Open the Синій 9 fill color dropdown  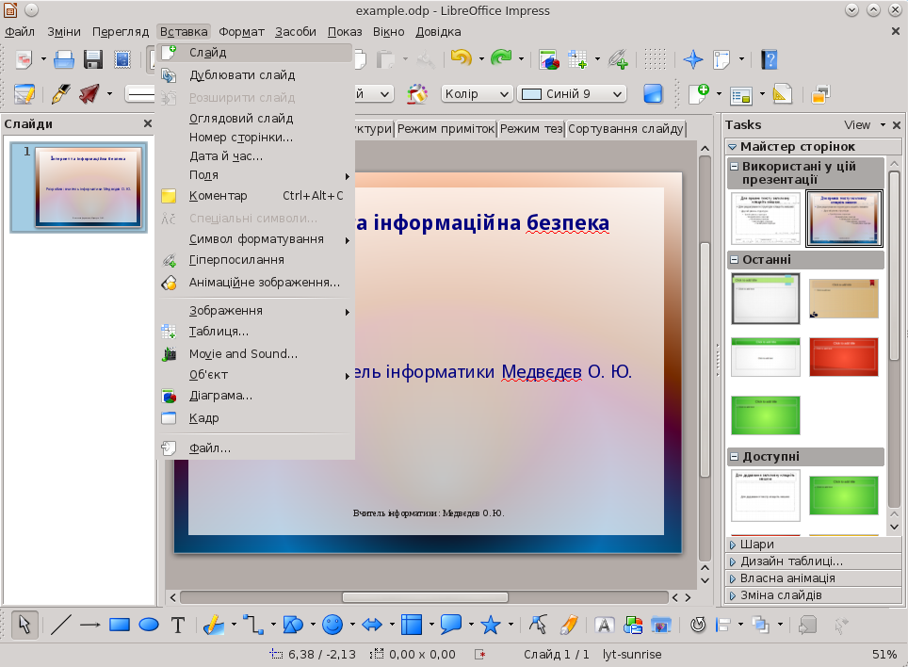click(x=573, y=94)
